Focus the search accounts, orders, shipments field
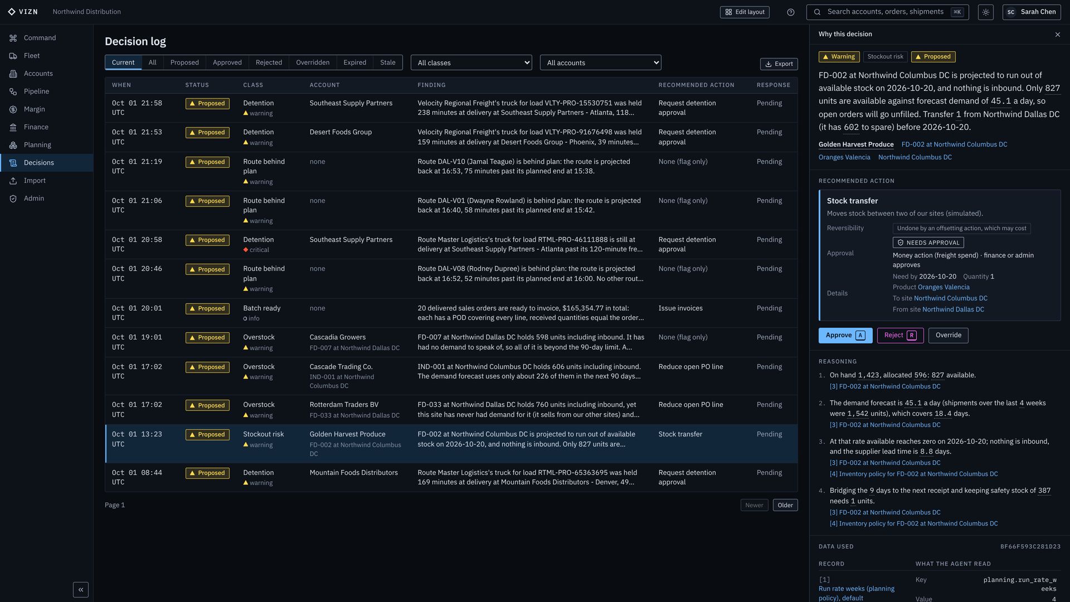 coord(887,12)
